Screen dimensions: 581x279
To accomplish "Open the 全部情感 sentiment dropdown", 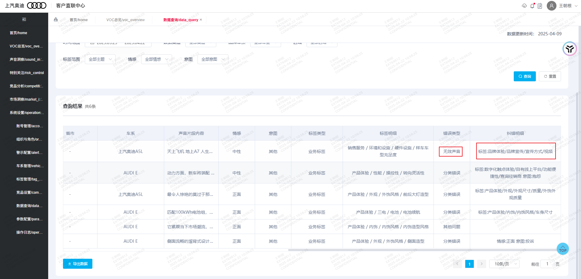I will 157,59.
